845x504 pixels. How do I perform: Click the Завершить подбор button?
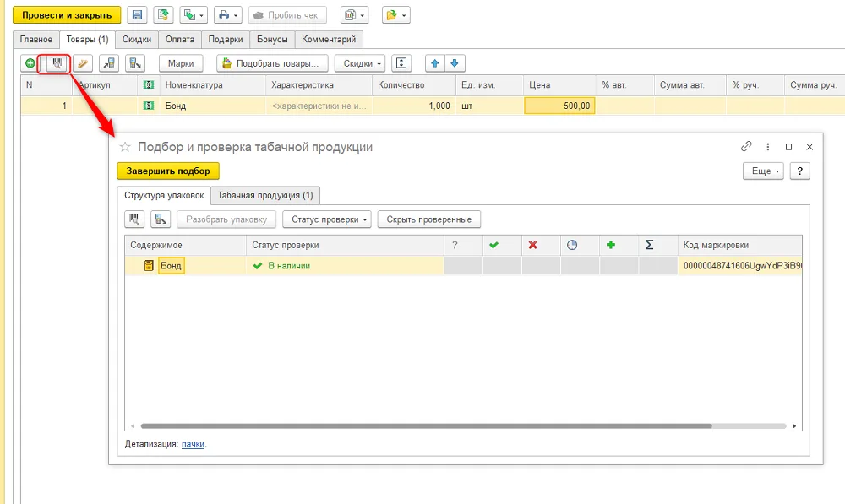coord(168,171)
